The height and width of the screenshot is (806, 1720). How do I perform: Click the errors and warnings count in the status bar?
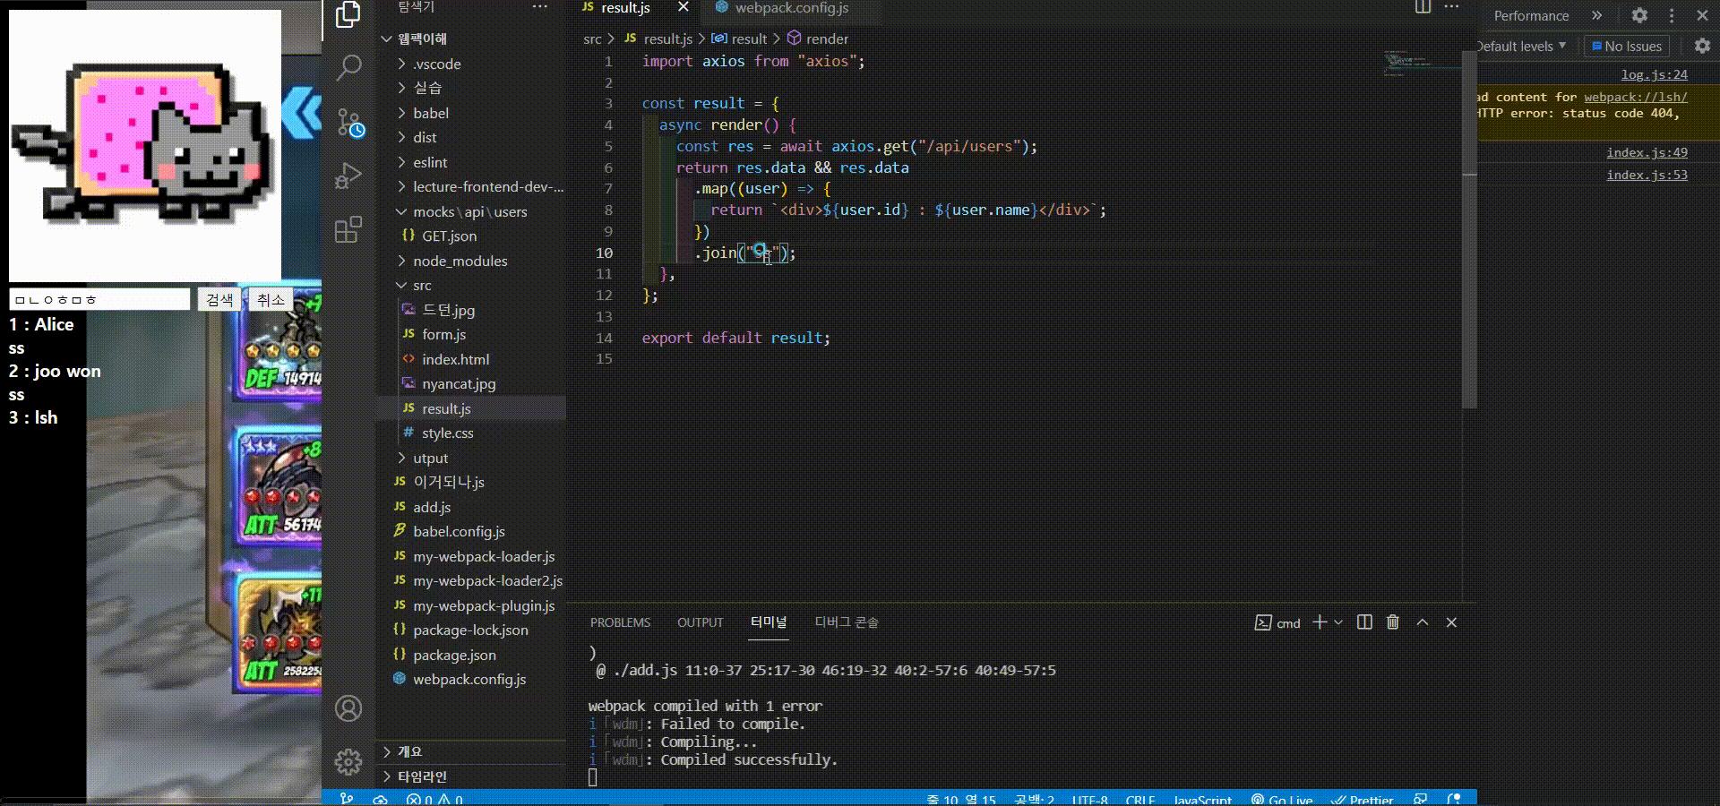[434, 799]
